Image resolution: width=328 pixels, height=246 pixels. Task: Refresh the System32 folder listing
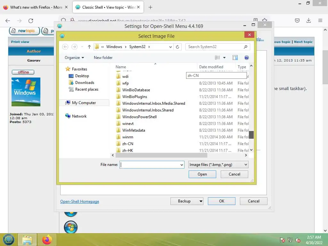(x=177, y=47)
